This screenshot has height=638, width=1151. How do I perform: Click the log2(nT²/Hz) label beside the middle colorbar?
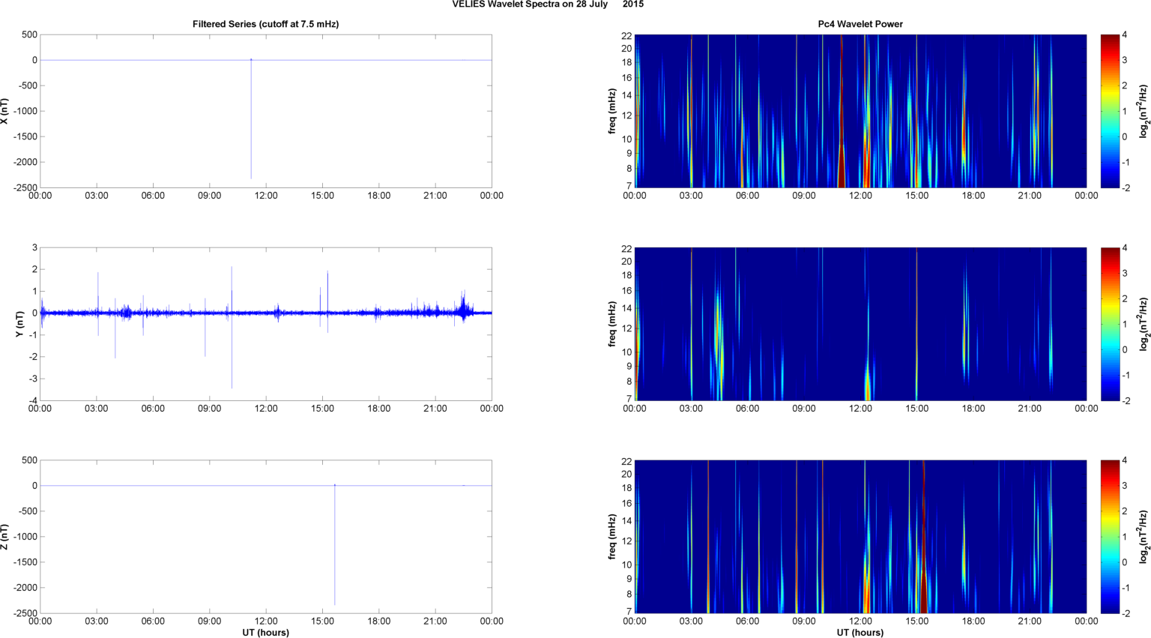click(1144, 324)
